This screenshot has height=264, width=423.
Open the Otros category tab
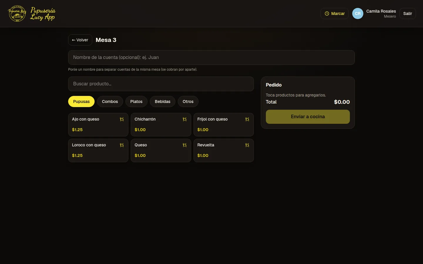coord(188,101)
